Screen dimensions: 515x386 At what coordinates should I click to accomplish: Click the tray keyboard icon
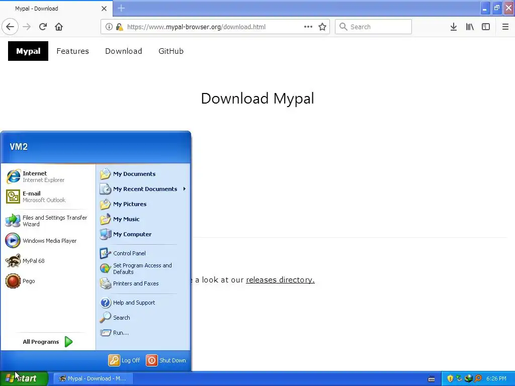point(432,379)
